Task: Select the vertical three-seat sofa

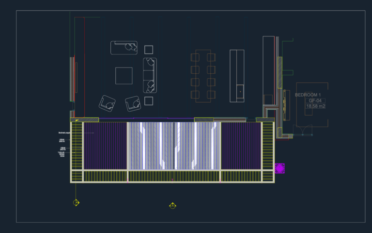Action: (x=150, y=75)
